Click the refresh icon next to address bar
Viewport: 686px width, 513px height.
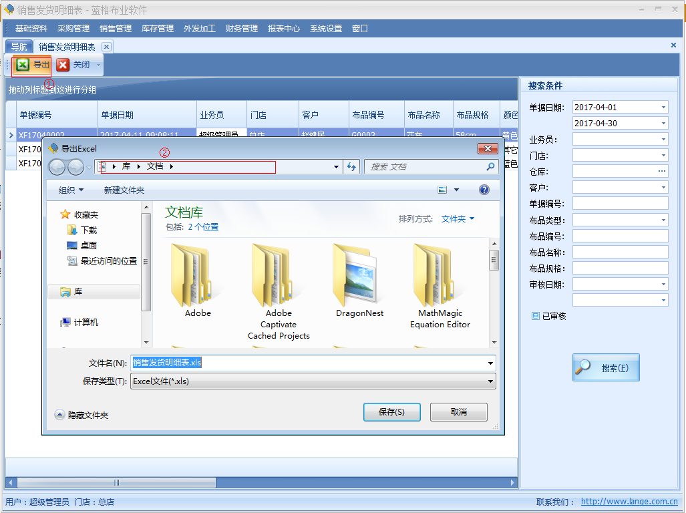[351, 167]
